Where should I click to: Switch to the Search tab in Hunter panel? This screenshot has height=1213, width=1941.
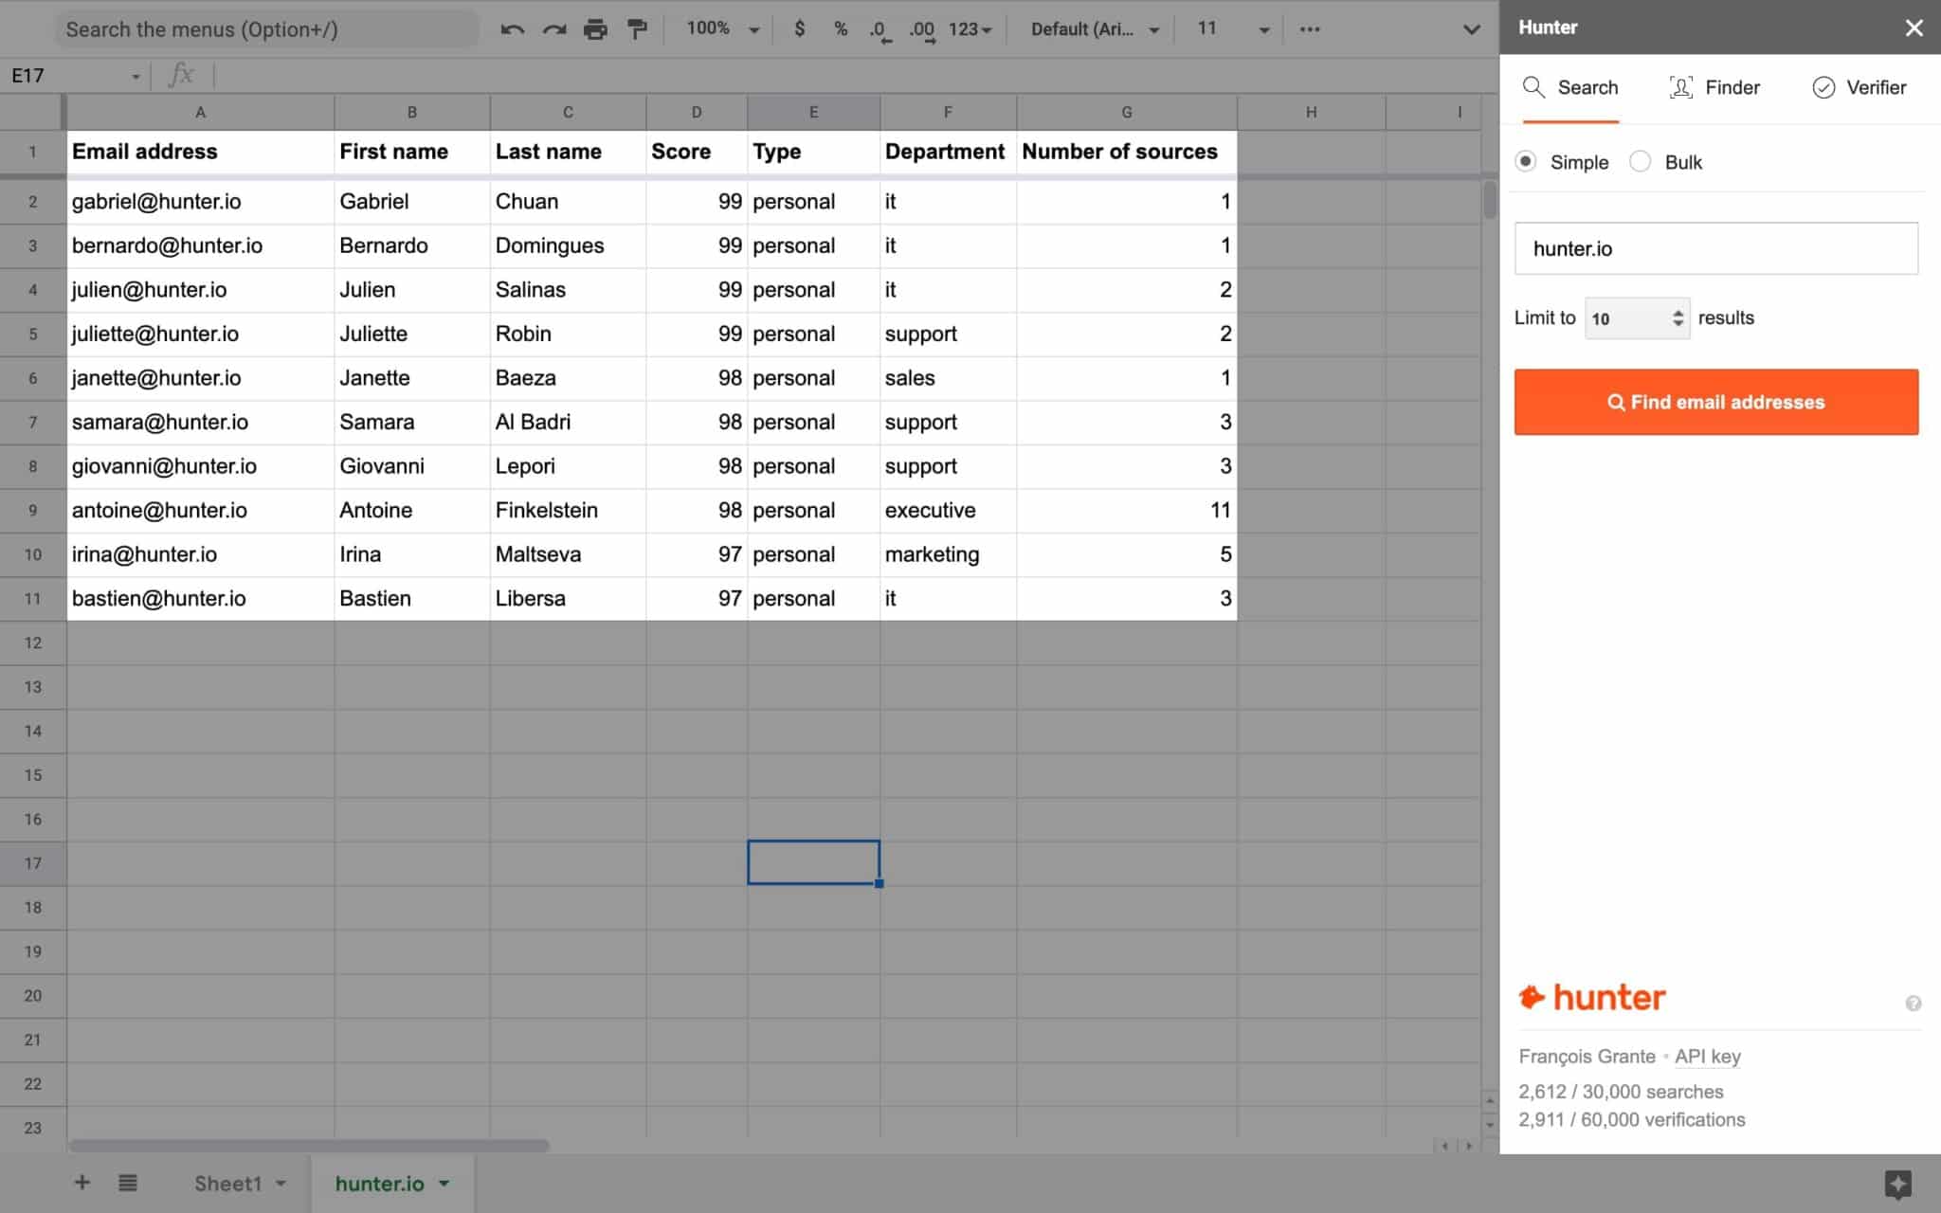tap(1569, 87)
